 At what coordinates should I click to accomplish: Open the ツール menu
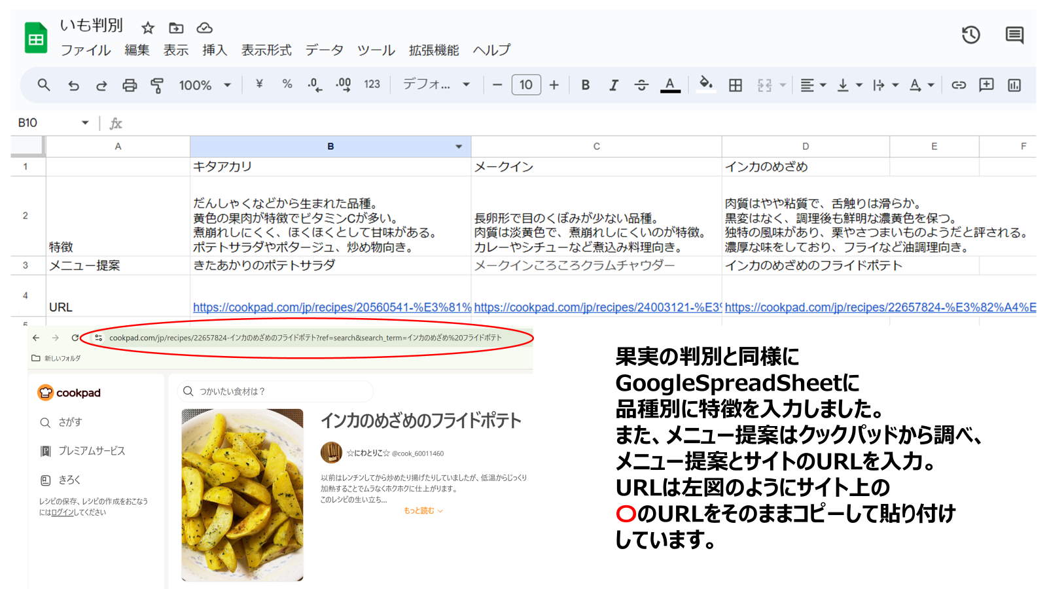(x=376, y=50)
